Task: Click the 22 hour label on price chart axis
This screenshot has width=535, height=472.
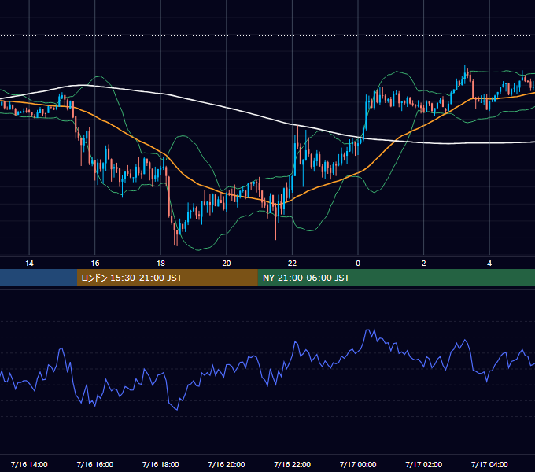Action: point(292,264)
